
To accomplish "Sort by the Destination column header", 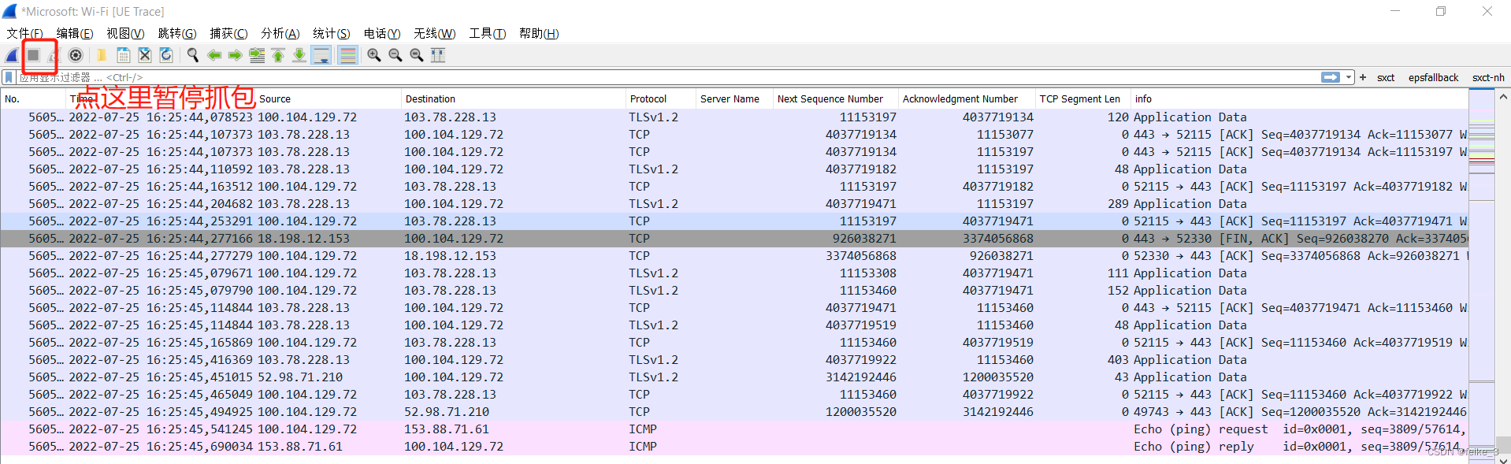I will pos(514,98).
